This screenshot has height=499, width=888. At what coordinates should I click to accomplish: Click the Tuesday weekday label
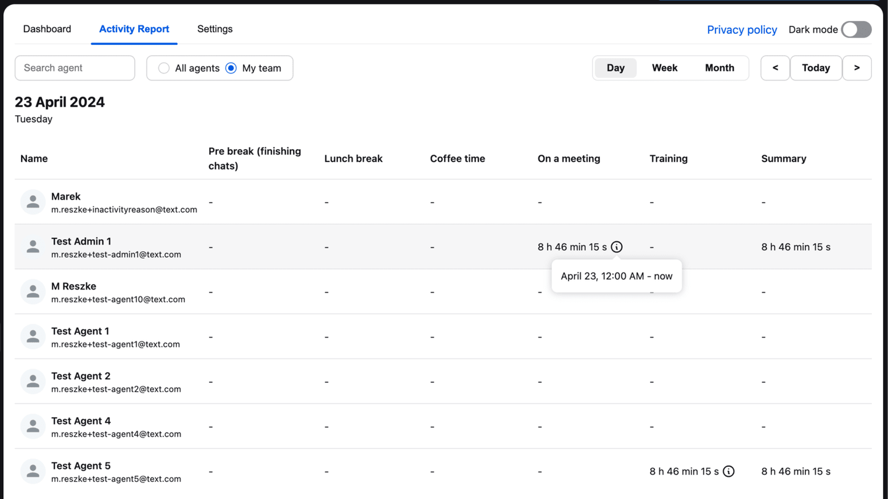(33, 119)
